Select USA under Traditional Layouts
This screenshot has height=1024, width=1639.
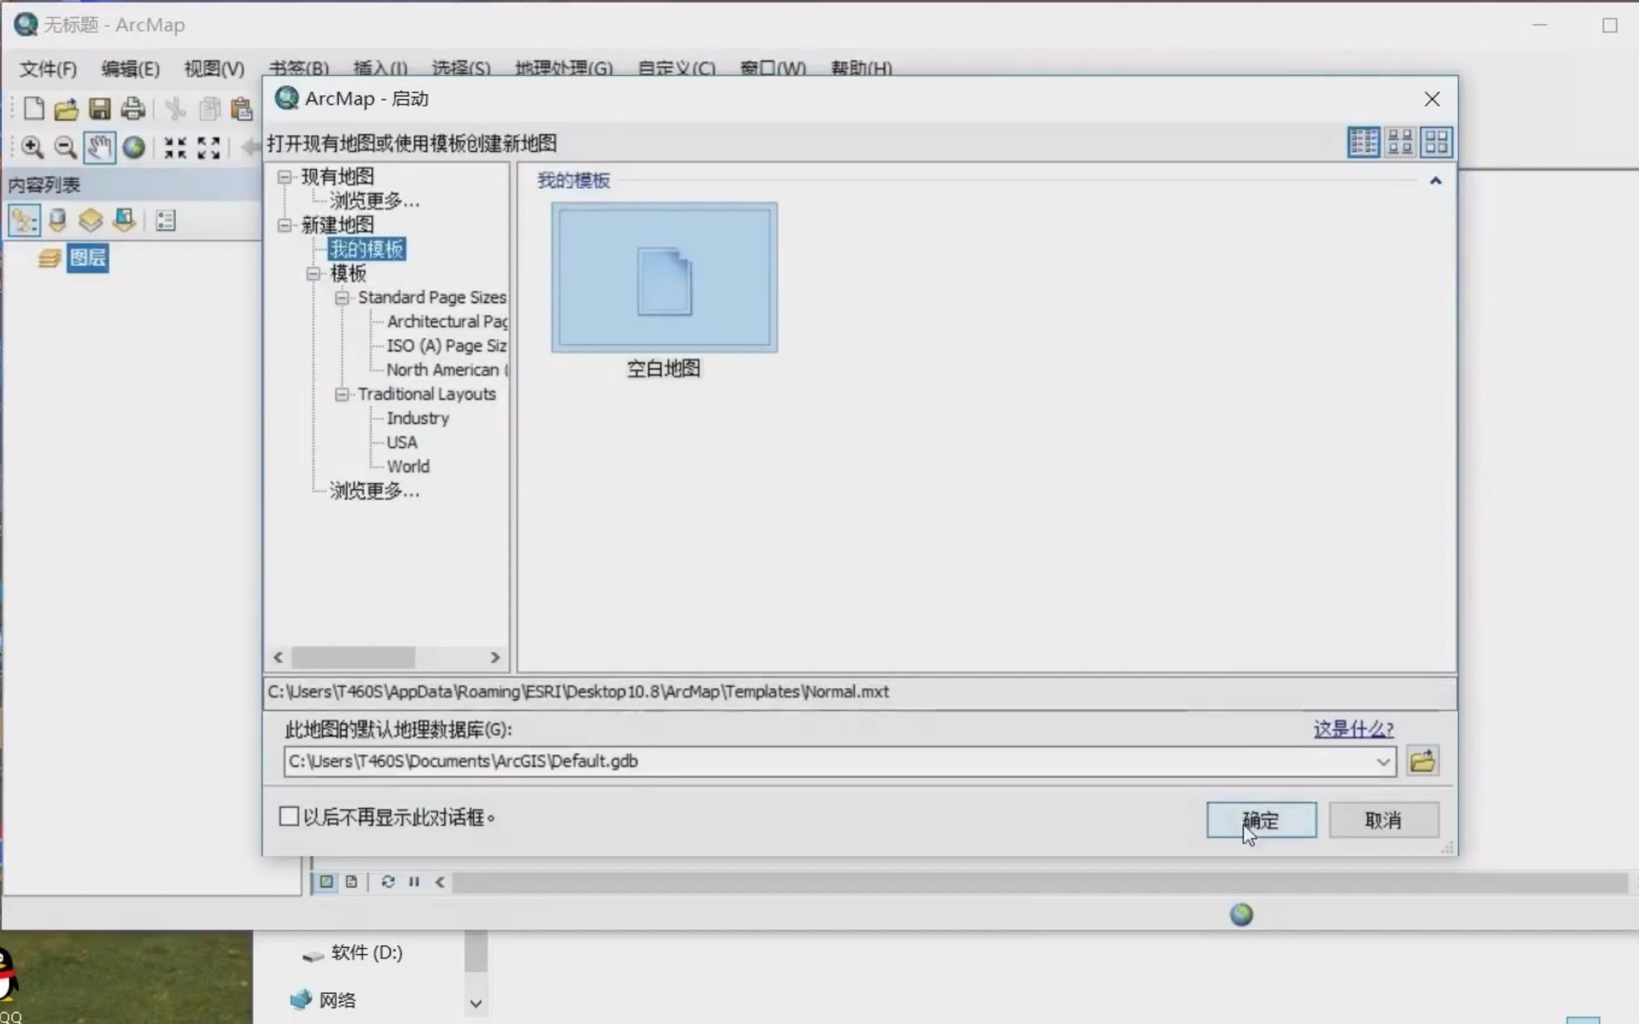click(402, 443)
